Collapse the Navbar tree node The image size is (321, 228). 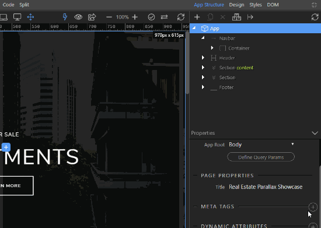[203, 38]
